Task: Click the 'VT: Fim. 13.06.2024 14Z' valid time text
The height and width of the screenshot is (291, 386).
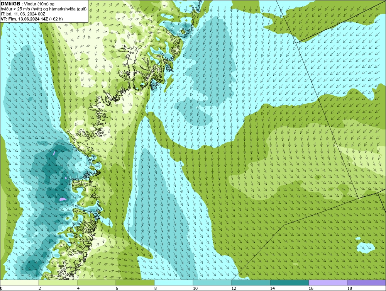Action: (24, 19)
